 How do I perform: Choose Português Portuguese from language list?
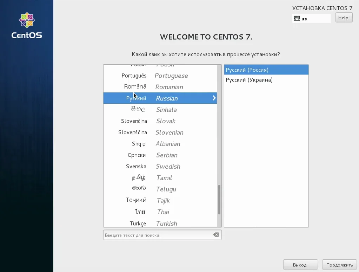[x=160, y=76]
